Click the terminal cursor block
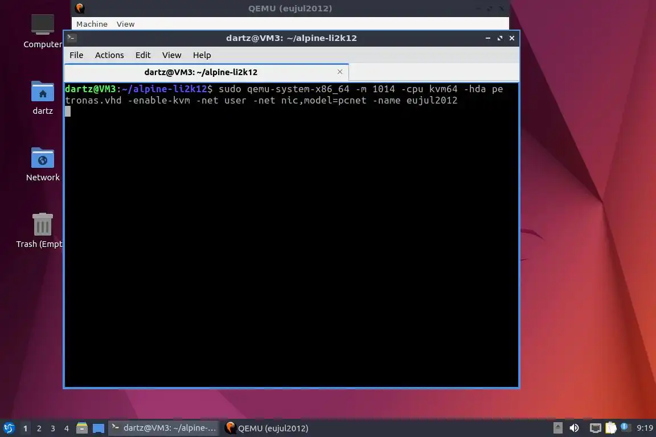The width and height of the screenshot is (656, 437). pyautogui.click(x=68, y=111)
